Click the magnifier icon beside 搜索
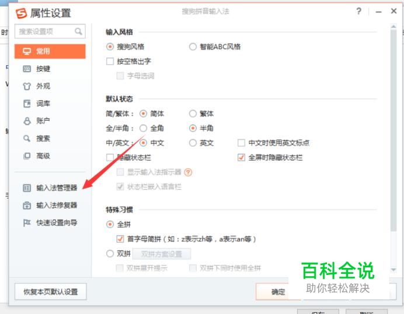This screenshot has height=314, width=404. [27, 138]
